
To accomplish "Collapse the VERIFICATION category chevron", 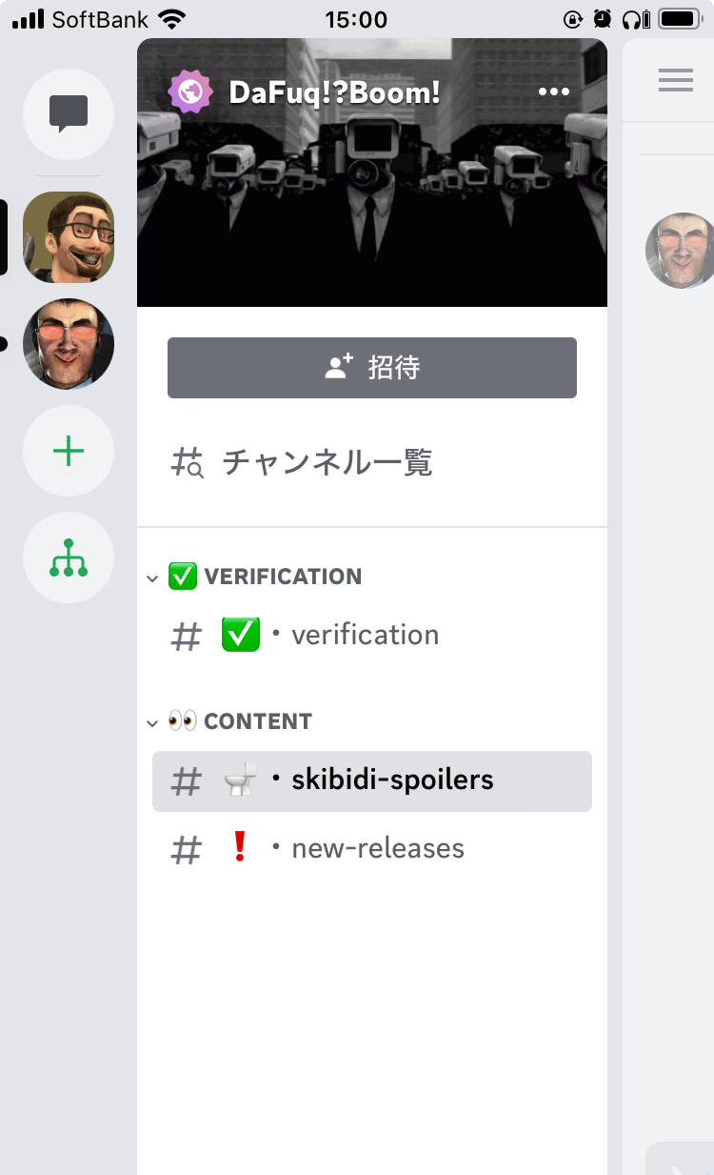I will pos(152,578).
